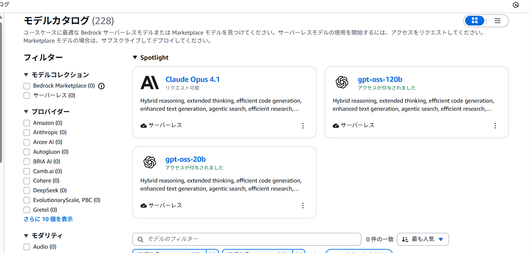This screenshot has width=530, height=253.
Task: Click リクエスト可能 status under Claude Opus
Action: (182, 88)
